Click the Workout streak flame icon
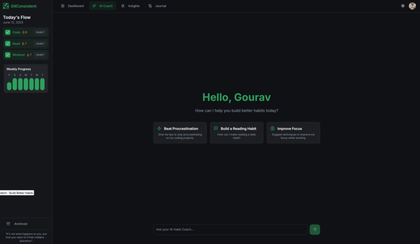 coord(28,55)
